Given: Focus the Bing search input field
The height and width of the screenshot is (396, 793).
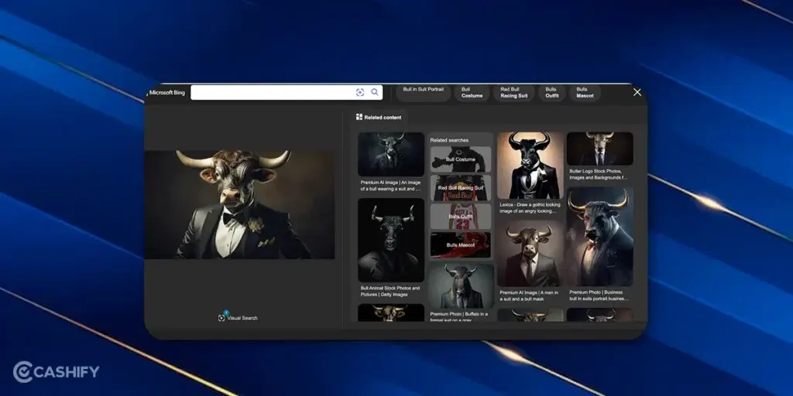Looking at the screenshot, I should [287, 93].
